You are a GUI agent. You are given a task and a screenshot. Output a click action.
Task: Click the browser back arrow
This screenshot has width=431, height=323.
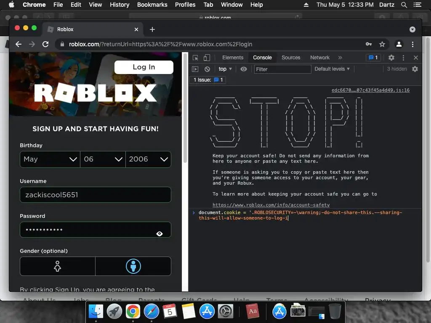(19, 44)
